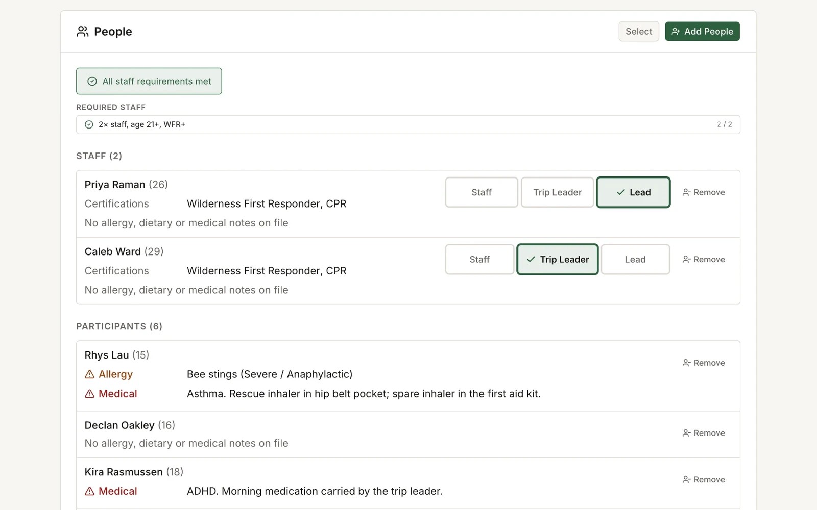Click the All staff requirements met banner
This screenshot has height=510, width=817.
(149, 81)
